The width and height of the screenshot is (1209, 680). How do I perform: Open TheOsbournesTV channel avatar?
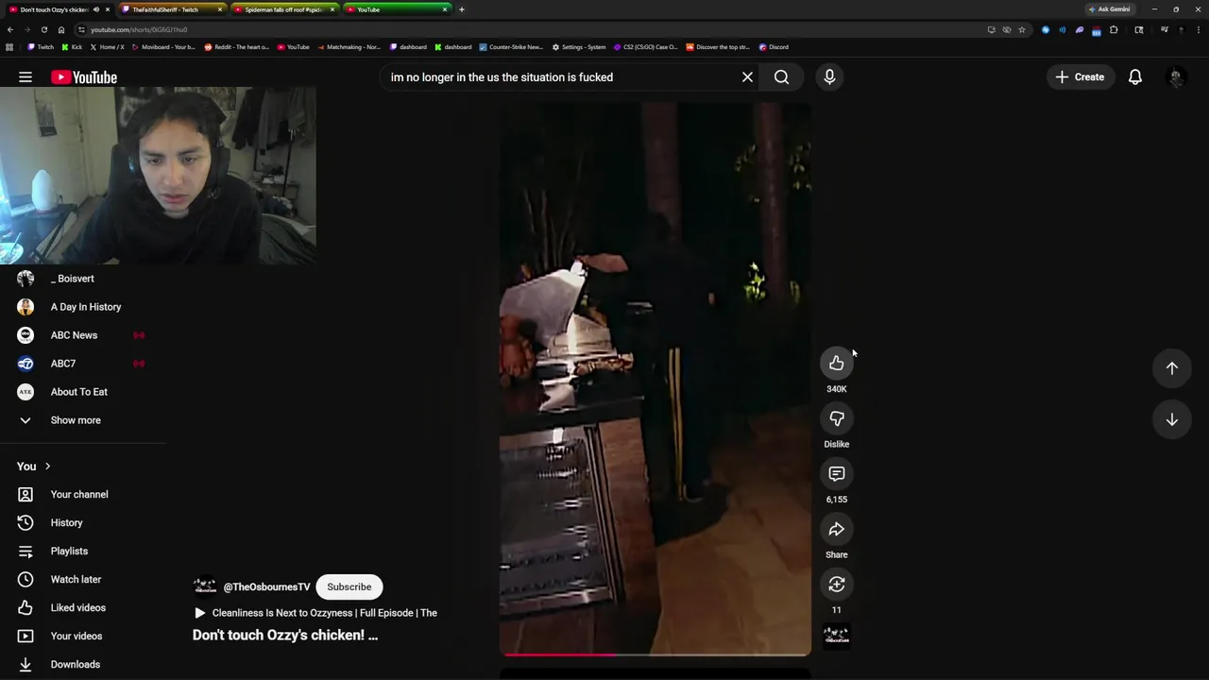pos(204,586)
